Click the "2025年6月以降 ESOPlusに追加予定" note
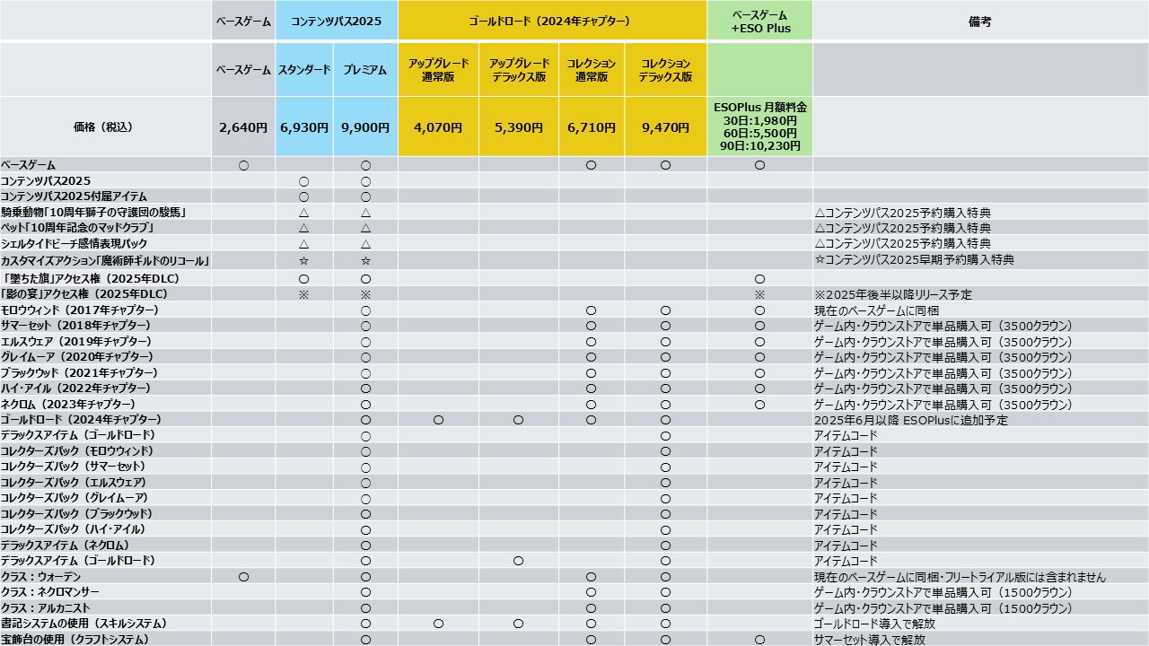The height and width of the screenshot is (646, 1149). point(911,420)
